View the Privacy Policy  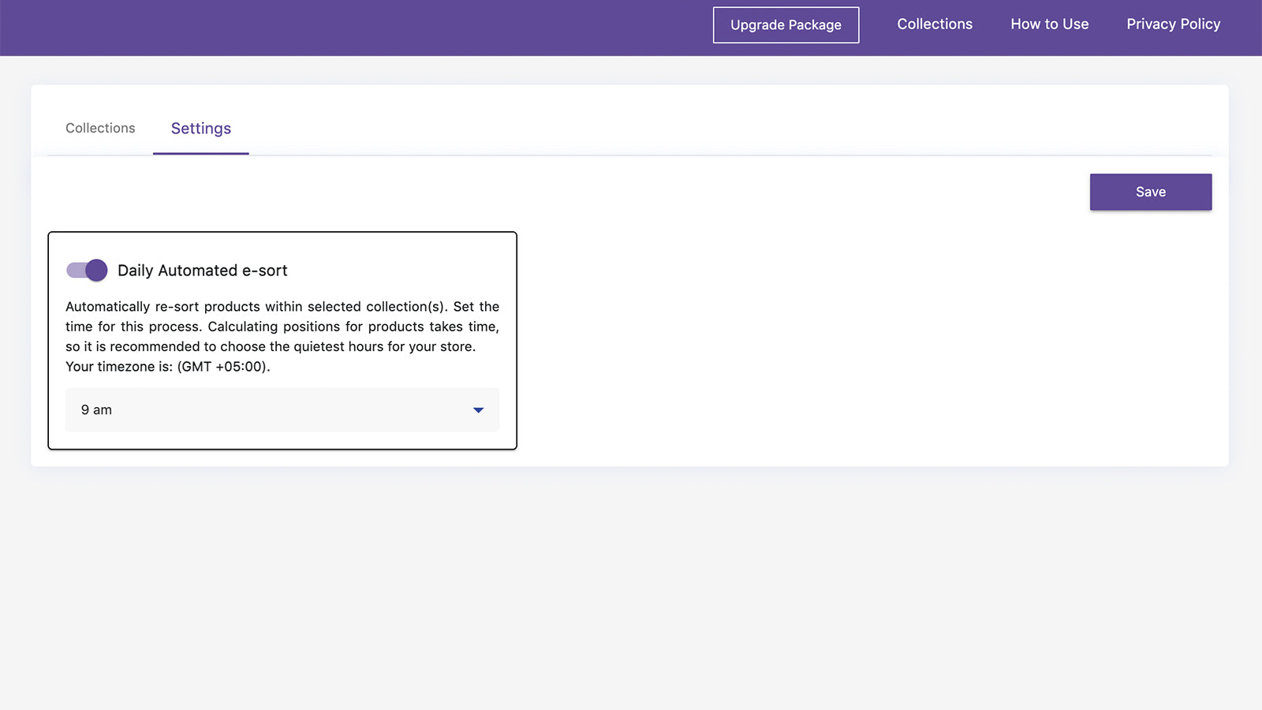(1173, 24)
